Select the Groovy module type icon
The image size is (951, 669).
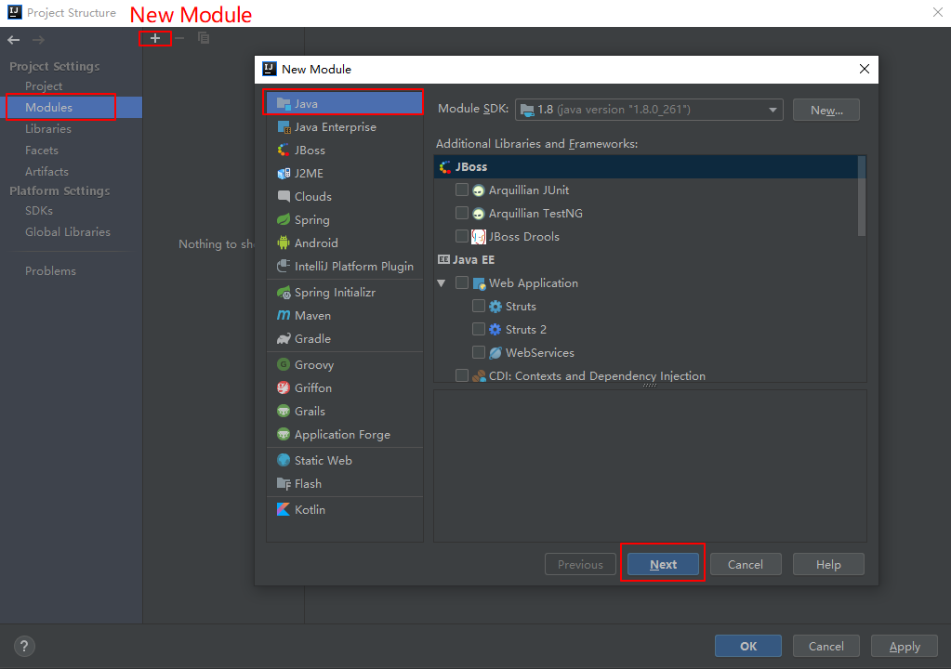pos(284,365)
